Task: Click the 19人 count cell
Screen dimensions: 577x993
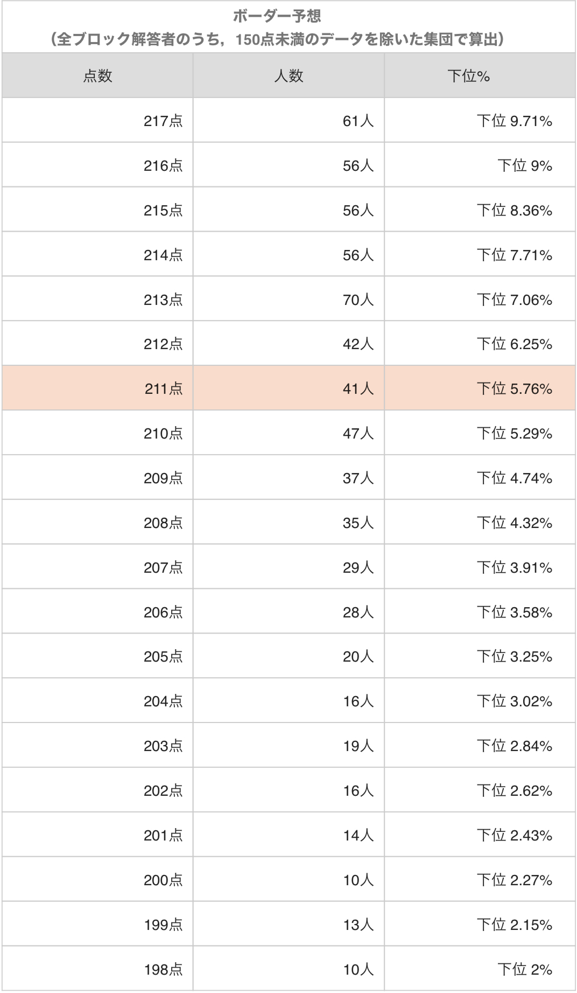Action: 358,746
